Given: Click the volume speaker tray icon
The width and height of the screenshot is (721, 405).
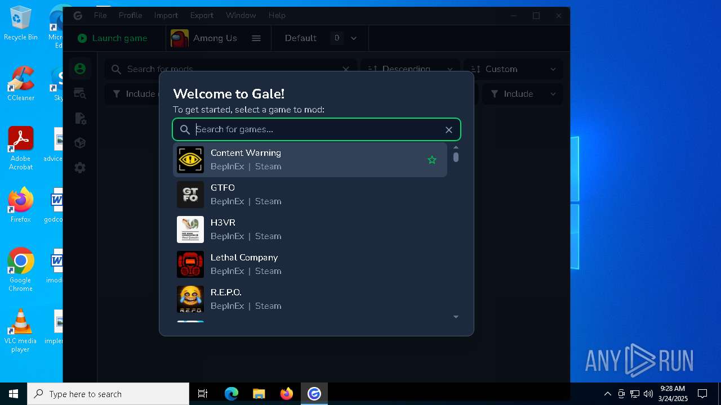Looking at the screenshot, I should point(648,394).
